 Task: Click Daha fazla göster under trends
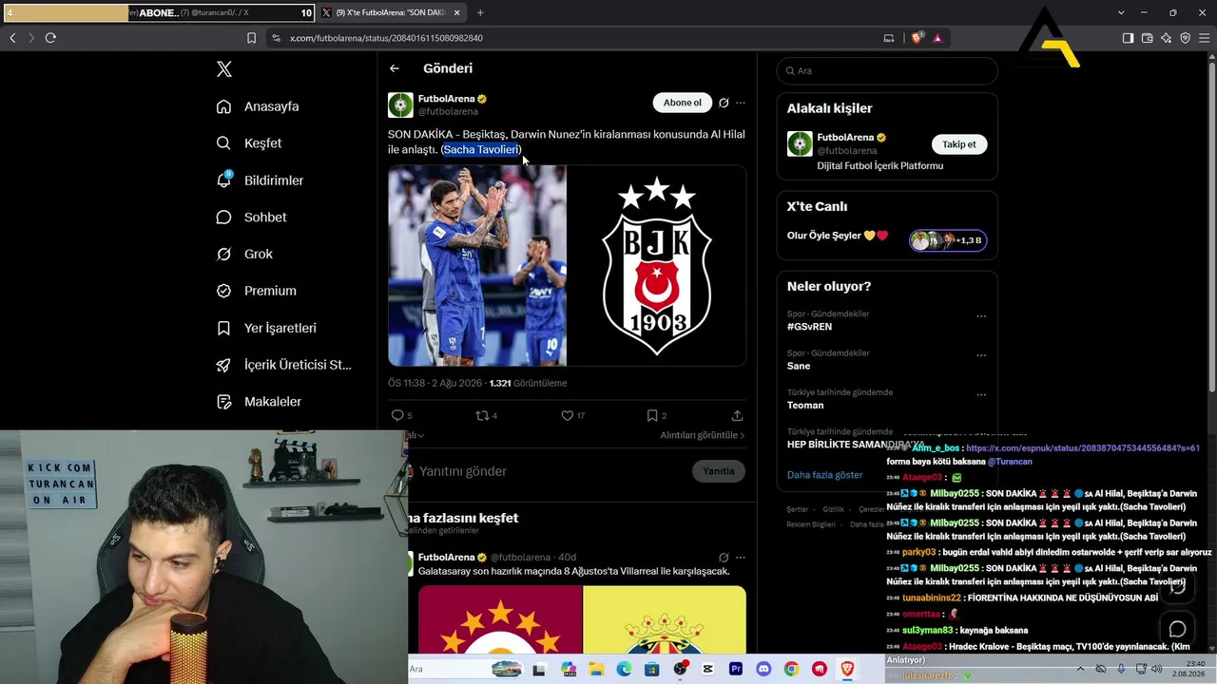pos(825,475)
